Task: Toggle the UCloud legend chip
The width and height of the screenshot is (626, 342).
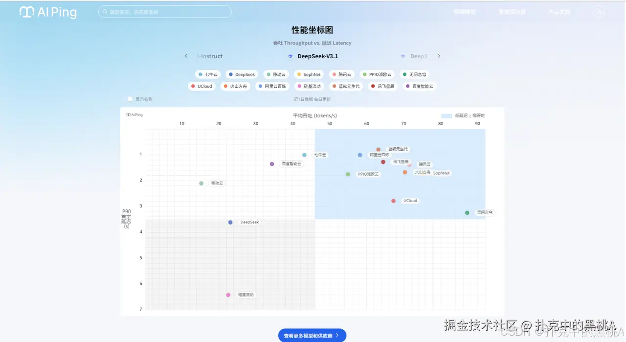Action: click(x=201, y=86)
